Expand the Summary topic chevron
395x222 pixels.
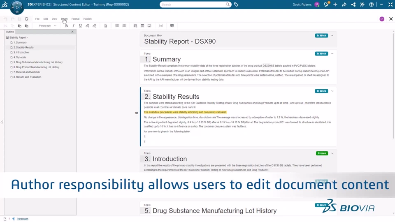click(x=332, y=53)
